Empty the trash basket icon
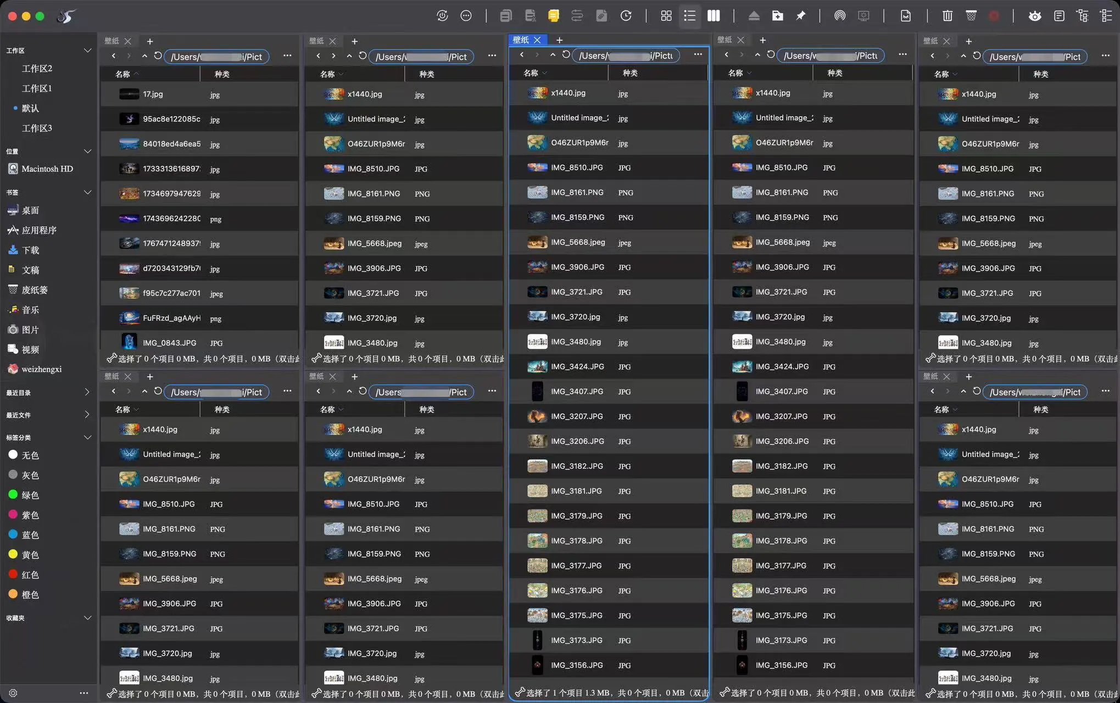 pyautogui.click(x=971, y=16)
